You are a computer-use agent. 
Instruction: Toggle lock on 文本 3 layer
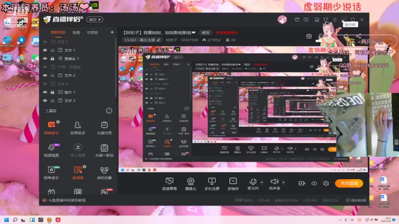pyautogui.click(x=52, y=101)
